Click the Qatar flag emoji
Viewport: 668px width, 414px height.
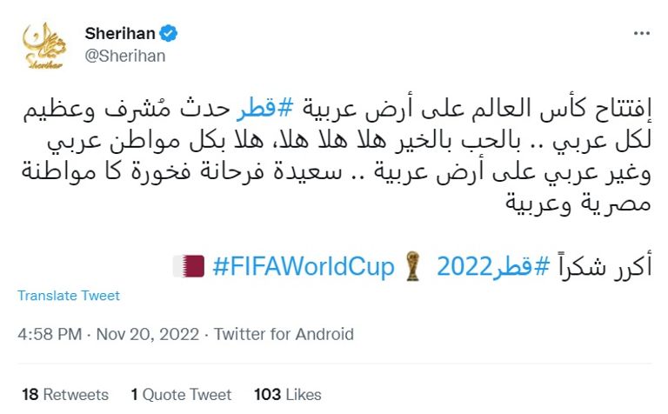click(x=189, y=266)
